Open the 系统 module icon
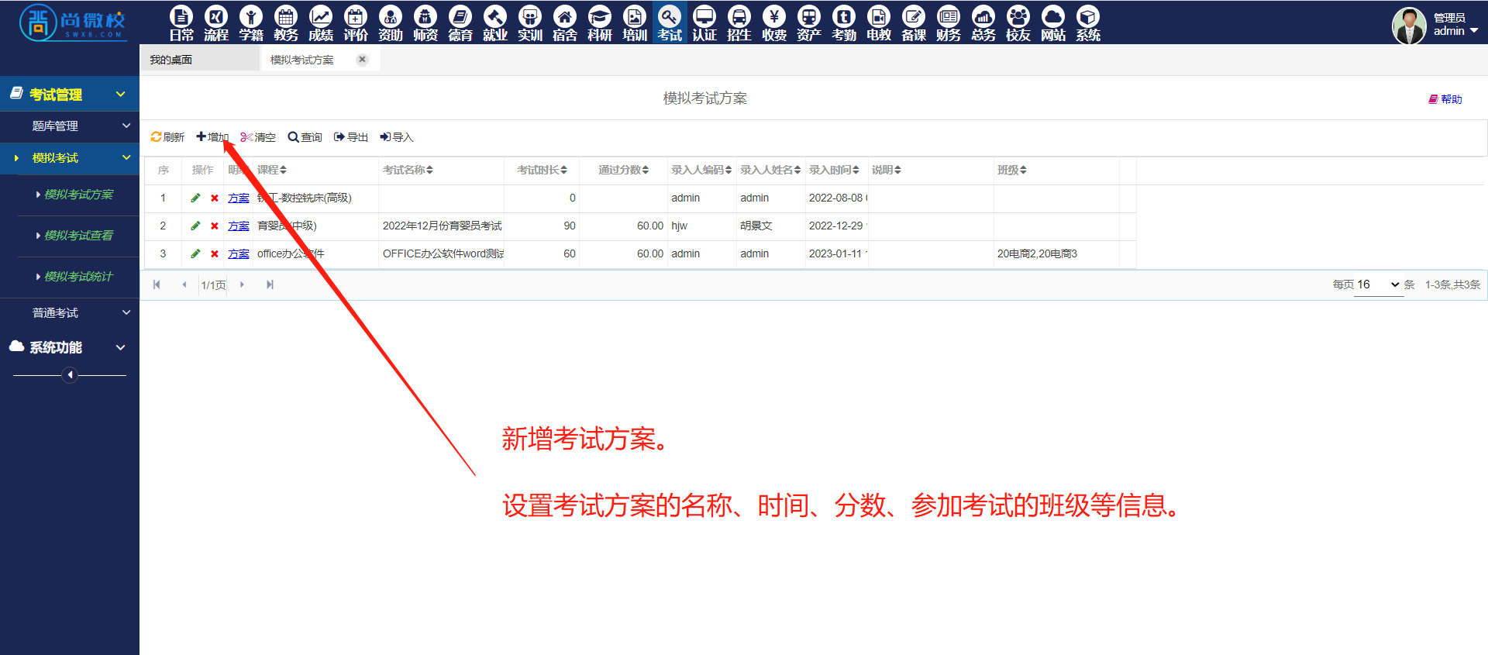This screenshot has width=1488, height=655. tap(1088, 22)
